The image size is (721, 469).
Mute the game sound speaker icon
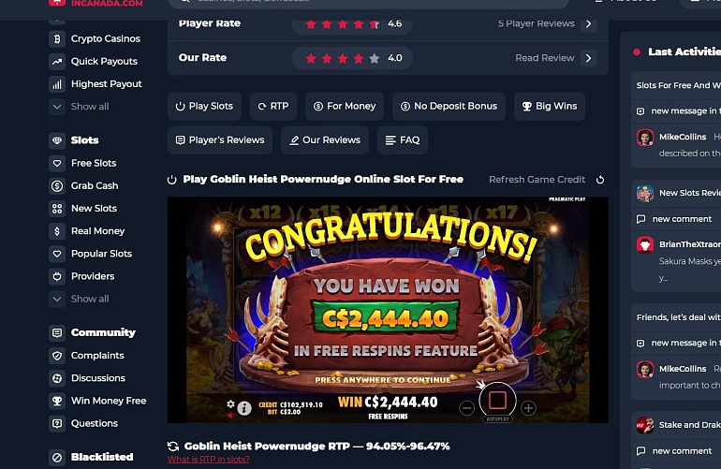[x=230, y=416]
